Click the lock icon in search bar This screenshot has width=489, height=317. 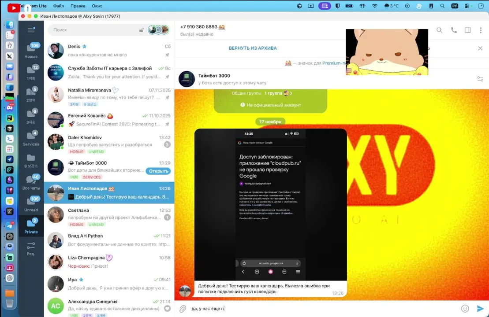(x=141, y=30)
